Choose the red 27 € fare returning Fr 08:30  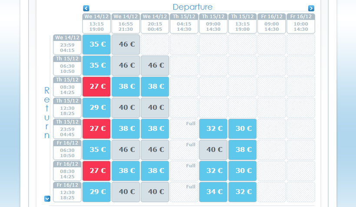pyautogui.click(x=96, y=171)
